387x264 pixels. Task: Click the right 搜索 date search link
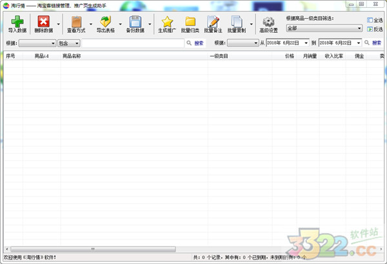(377, 43)
